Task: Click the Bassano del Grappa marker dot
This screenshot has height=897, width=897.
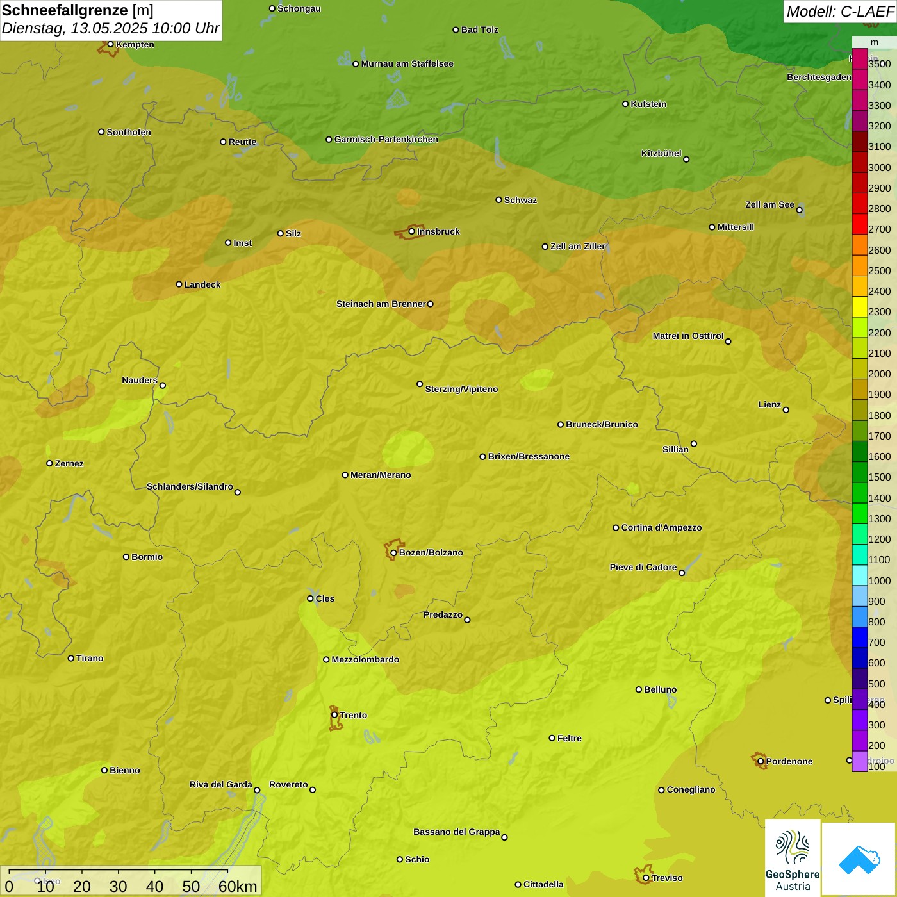Action: point(504,837)
